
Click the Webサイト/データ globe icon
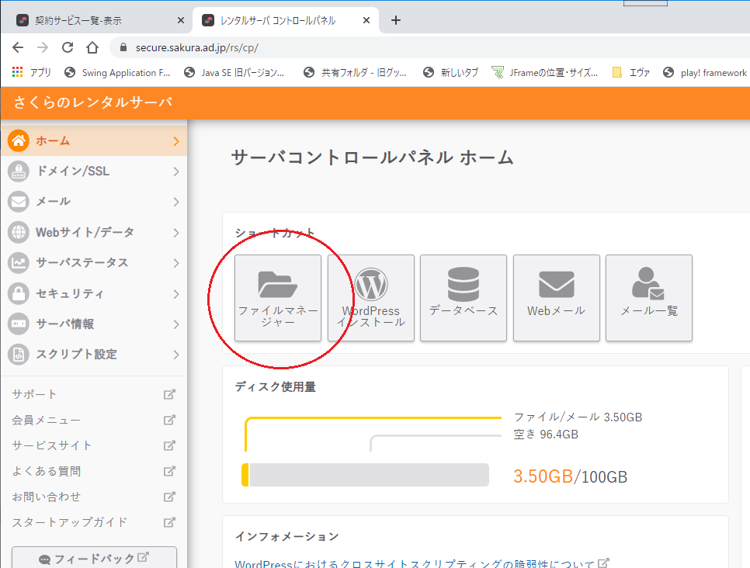coord(19,232)
